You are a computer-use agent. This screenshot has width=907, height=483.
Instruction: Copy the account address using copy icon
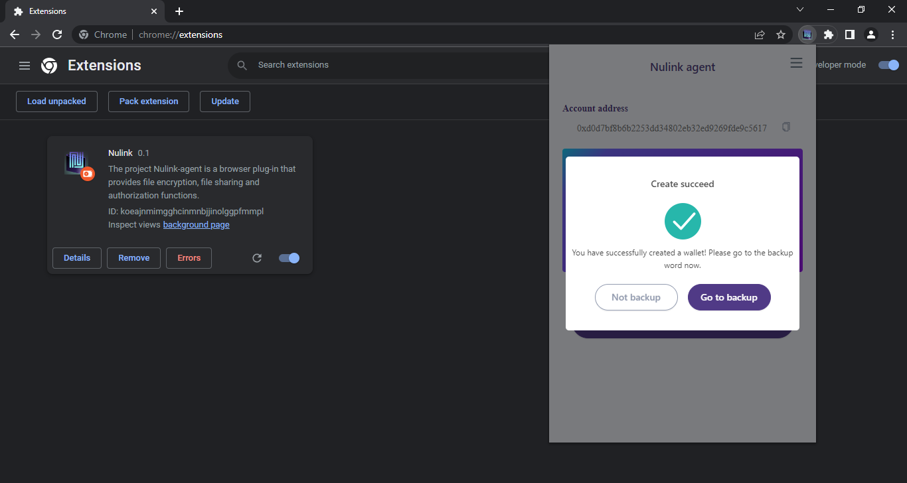pyautogui.click(x=786, y=127)
